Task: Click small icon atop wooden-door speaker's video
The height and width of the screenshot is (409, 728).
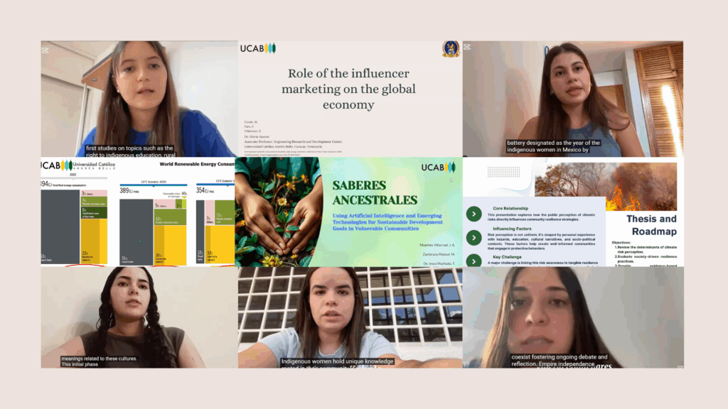Action: pos(467,47)
